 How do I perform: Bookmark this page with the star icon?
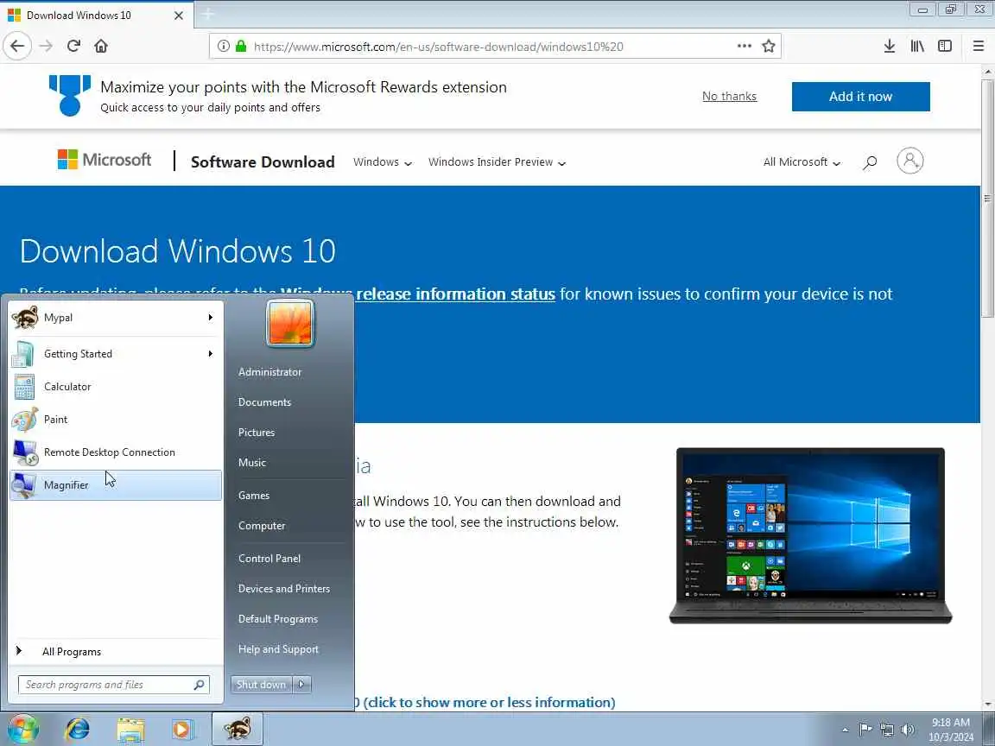click(x=769, y=46)
